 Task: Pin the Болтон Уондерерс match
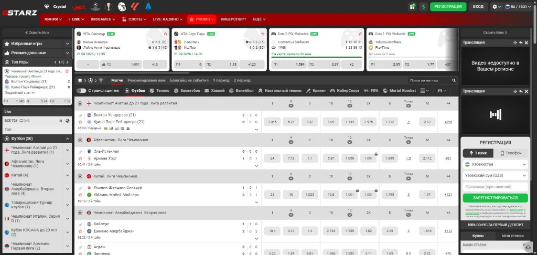80,115
